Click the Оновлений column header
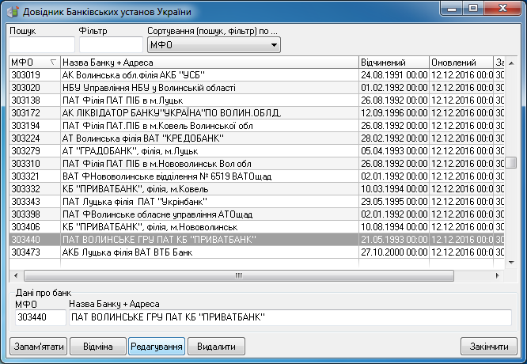Viewport: 527px width, 364px height. 460,62
